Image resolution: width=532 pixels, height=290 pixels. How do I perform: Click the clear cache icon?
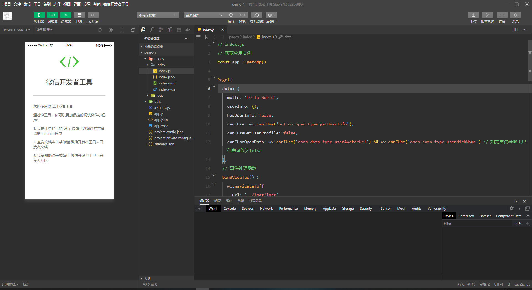271,15
